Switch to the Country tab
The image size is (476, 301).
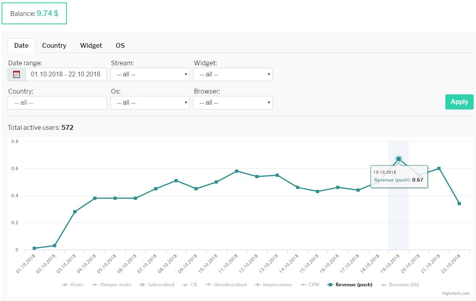pos(54,45)
